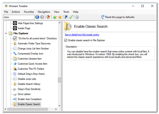The image size is (159, 114).
Task: Select the Change Jump List Item Number label
Action: click(33, 49)
